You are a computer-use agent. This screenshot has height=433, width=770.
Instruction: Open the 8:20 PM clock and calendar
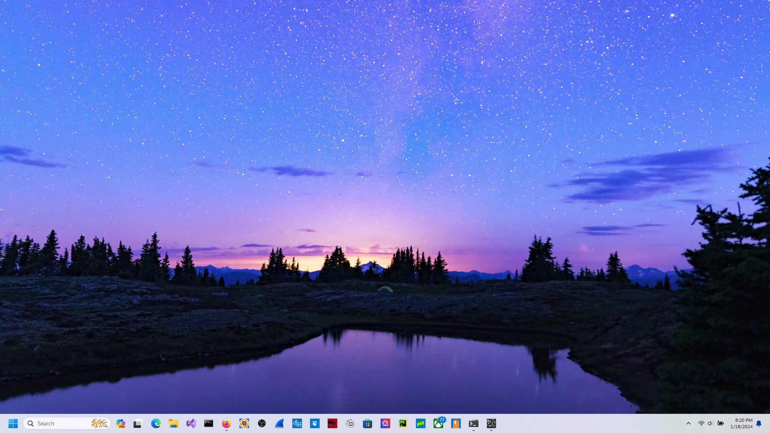pyautogui.click(x=741, y=423)
